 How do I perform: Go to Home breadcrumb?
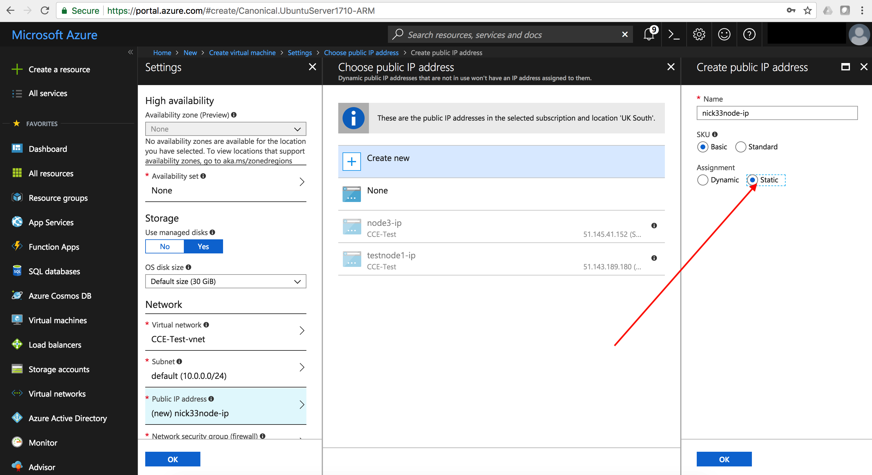(x=162, y=53)
